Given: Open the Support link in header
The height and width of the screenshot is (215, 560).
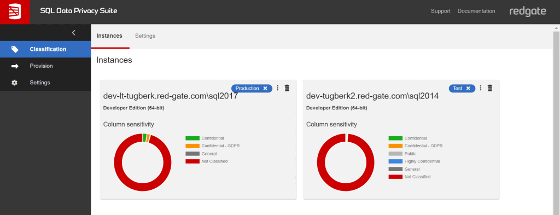Looking at the screenshot, I should 441,11.
